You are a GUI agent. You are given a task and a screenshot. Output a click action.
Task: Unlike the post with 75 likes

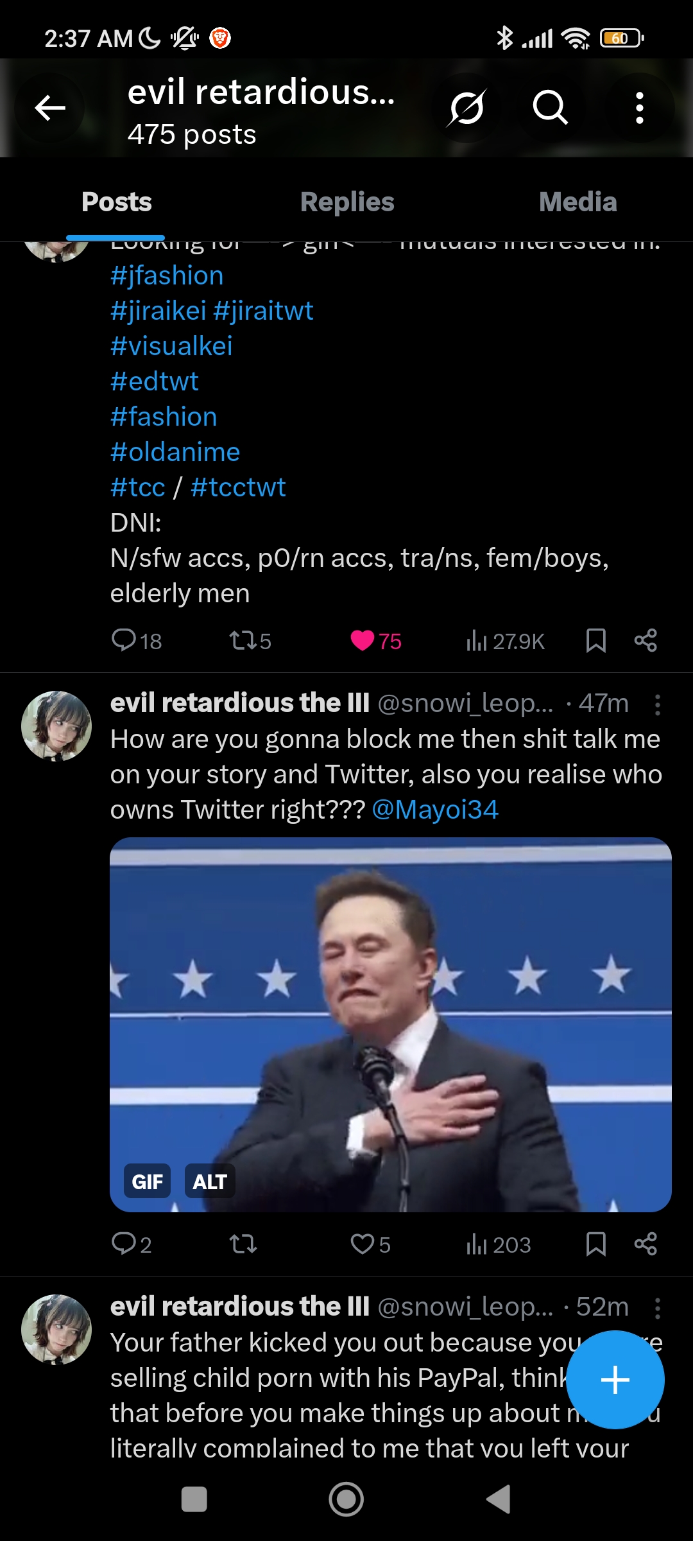[x=363, y=641]
